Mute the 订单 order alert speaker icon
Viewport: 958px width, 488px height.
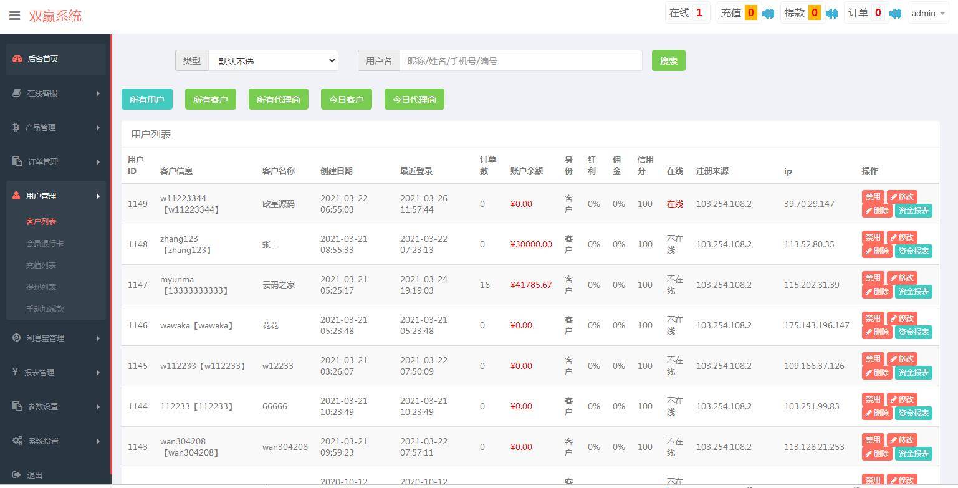[x=896, y=12]
